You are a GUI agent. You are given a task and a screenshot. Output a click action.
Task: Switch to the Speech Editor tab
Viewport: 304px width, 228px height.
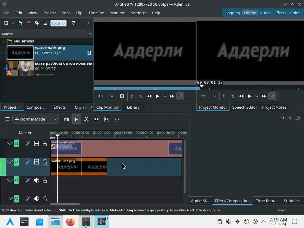[245, 107]
